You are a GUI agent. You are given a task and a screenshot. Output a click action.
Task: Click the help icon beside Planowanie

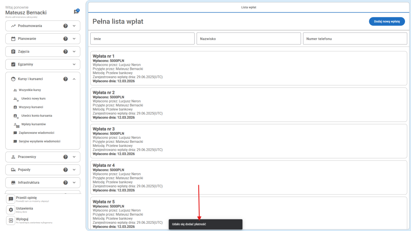pyautogui.click(x=65, y=39)
